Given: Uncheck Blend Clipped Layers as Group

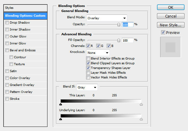Looking at the screenshot, I should point(88,63).
